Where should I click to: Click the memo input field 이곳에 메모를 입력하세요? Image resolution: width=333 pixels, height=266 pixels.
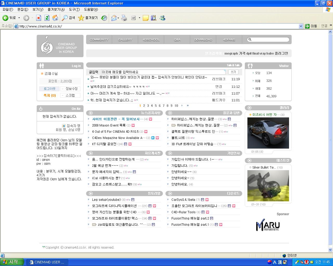pos(163,72)
